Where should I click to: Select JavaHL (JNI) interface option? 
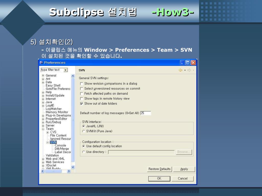tap(84, 126)
